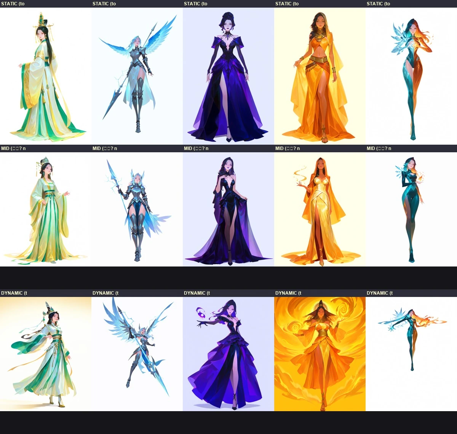Click STATIC label above winged spear warrior
Image resolution: width=457 pixels, height=434 pixels.
click(104, 4)
